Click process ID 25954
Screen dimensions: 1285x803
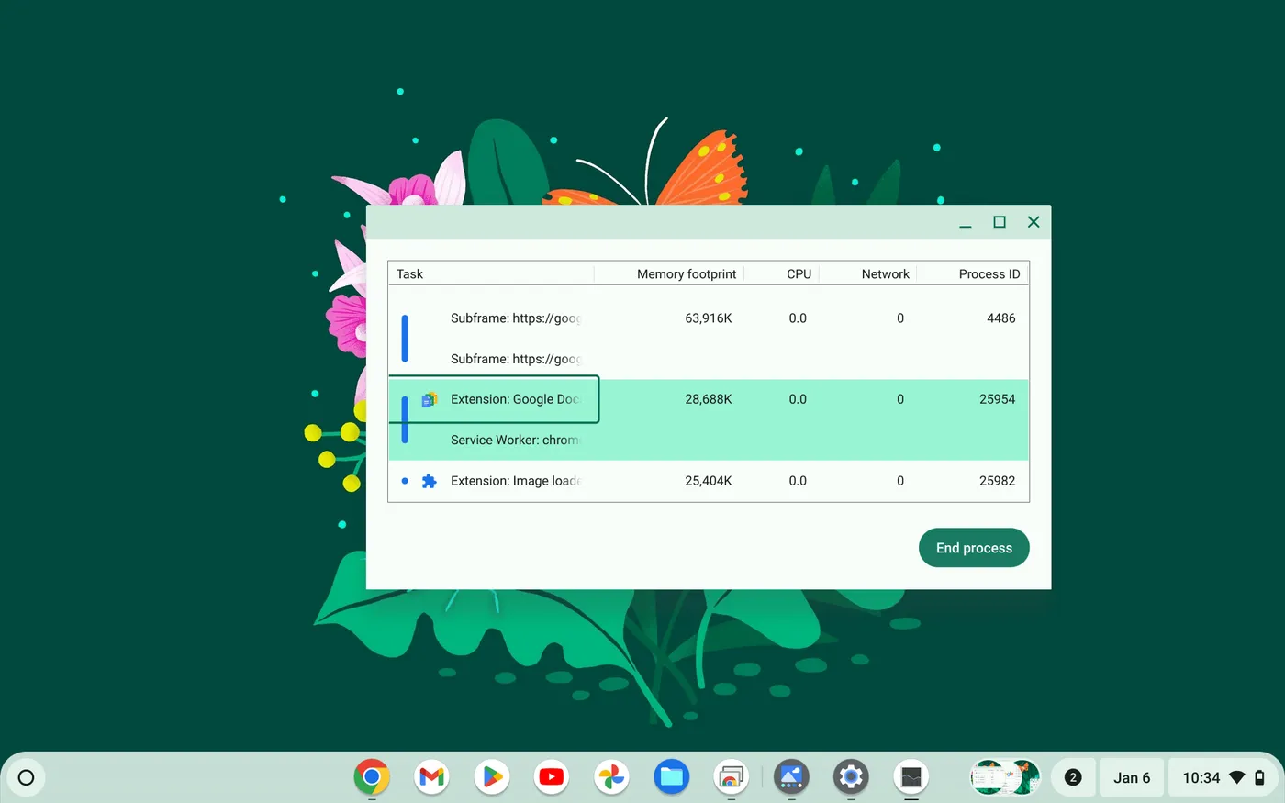pyautogui.click(x=998, y=399)
